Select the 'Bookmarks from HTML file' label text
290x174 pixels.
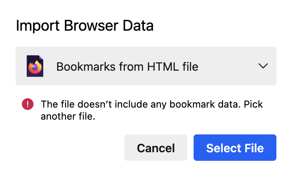(x=127, y=66)
